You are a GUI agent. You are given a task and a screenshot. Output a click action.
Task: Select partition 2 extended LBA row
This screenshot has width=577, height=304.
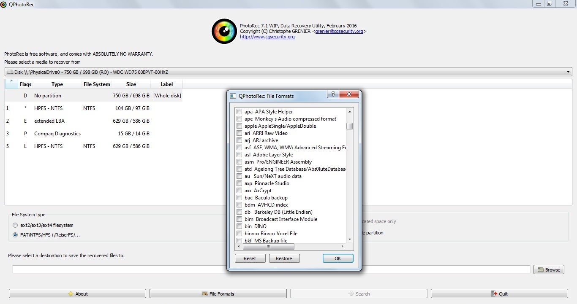coord(94,121)
